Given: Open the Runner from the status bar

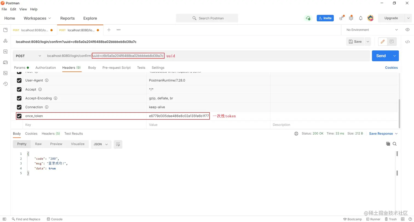Looking at the screenshot, I should point(373,219).
